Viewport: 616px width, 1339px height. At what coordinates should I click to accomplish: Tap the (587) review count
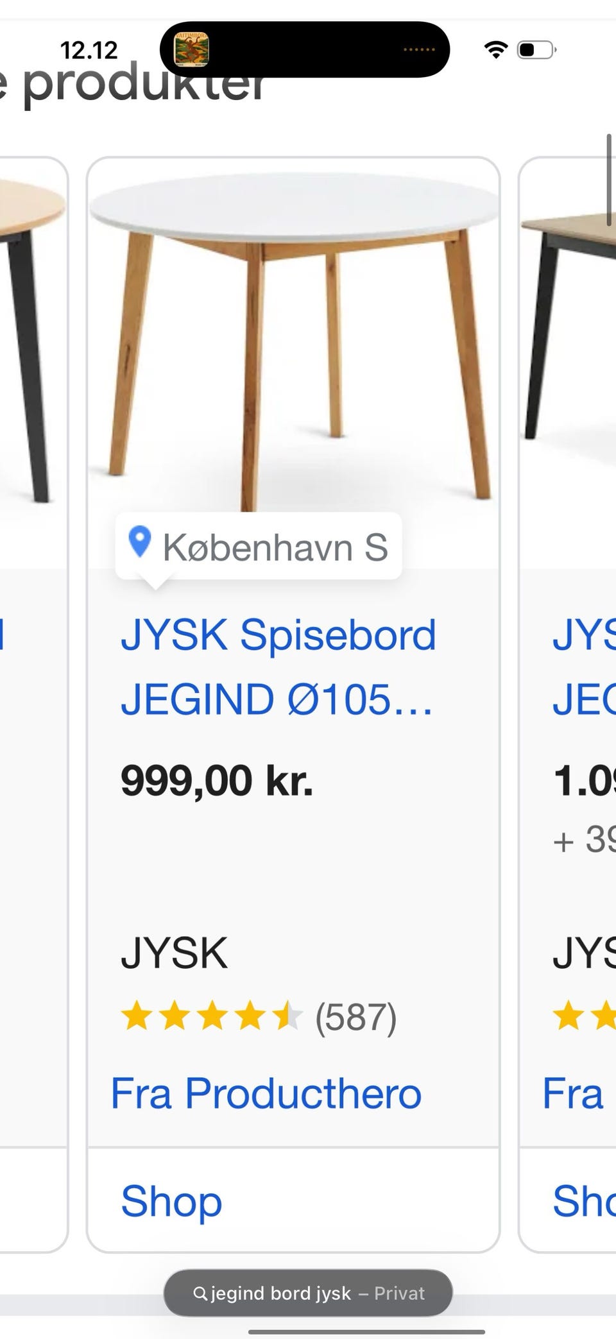[355, 1018]
